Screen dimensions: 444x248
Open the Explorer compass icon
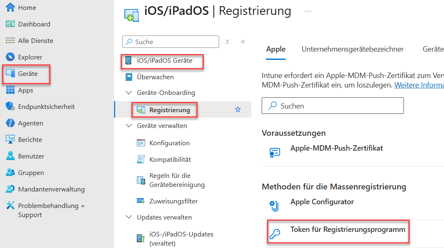pyautogui.click(x=10, y=57)
